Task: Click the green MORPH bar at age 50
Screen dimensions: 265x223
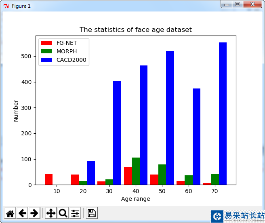Action: (x=162, y=175)
